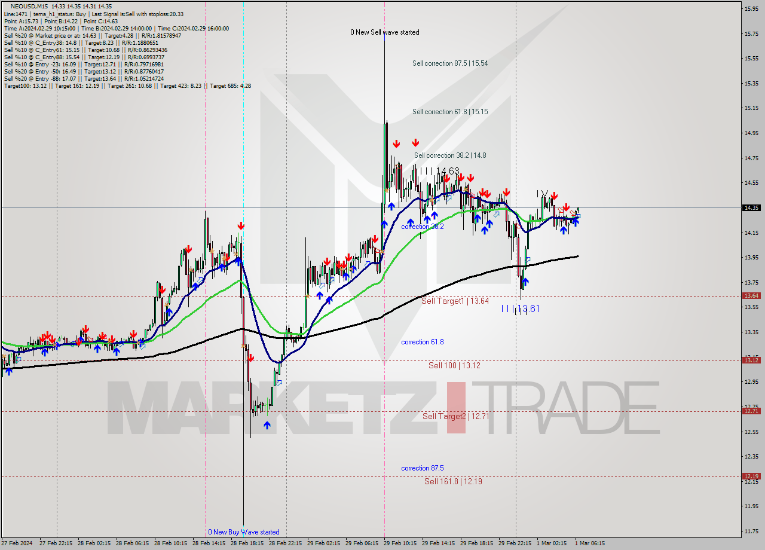Click the 'Entry -88: 17.07' line
Viewport: 765px width, 550px height.
coord(84,78)
